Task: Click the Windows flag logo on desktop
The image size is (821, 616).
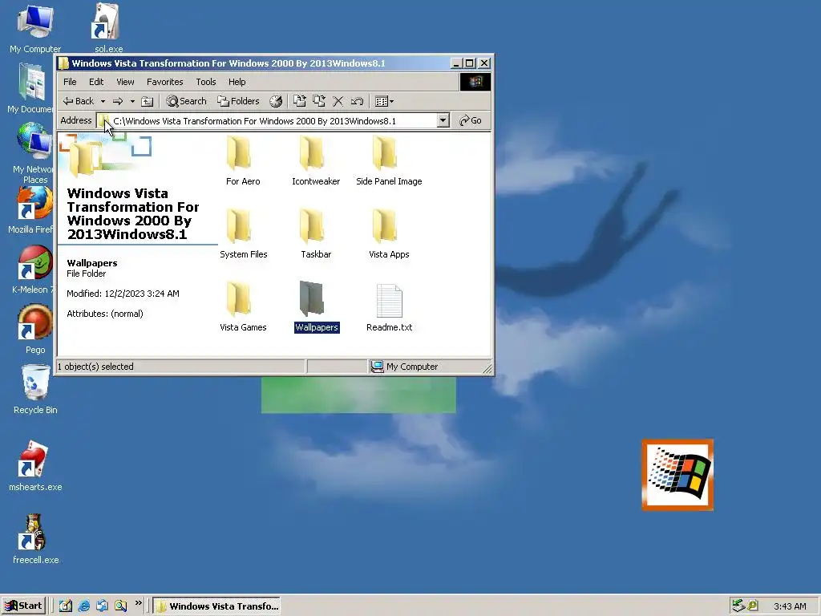Action: tap(677, 475)
